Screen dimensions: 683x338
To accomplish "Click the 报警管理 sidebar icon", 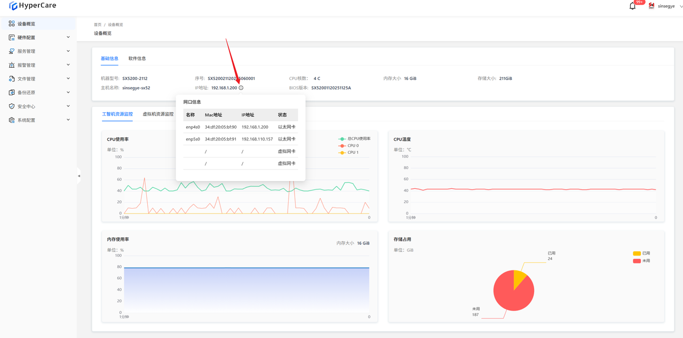I will (12, 65).
